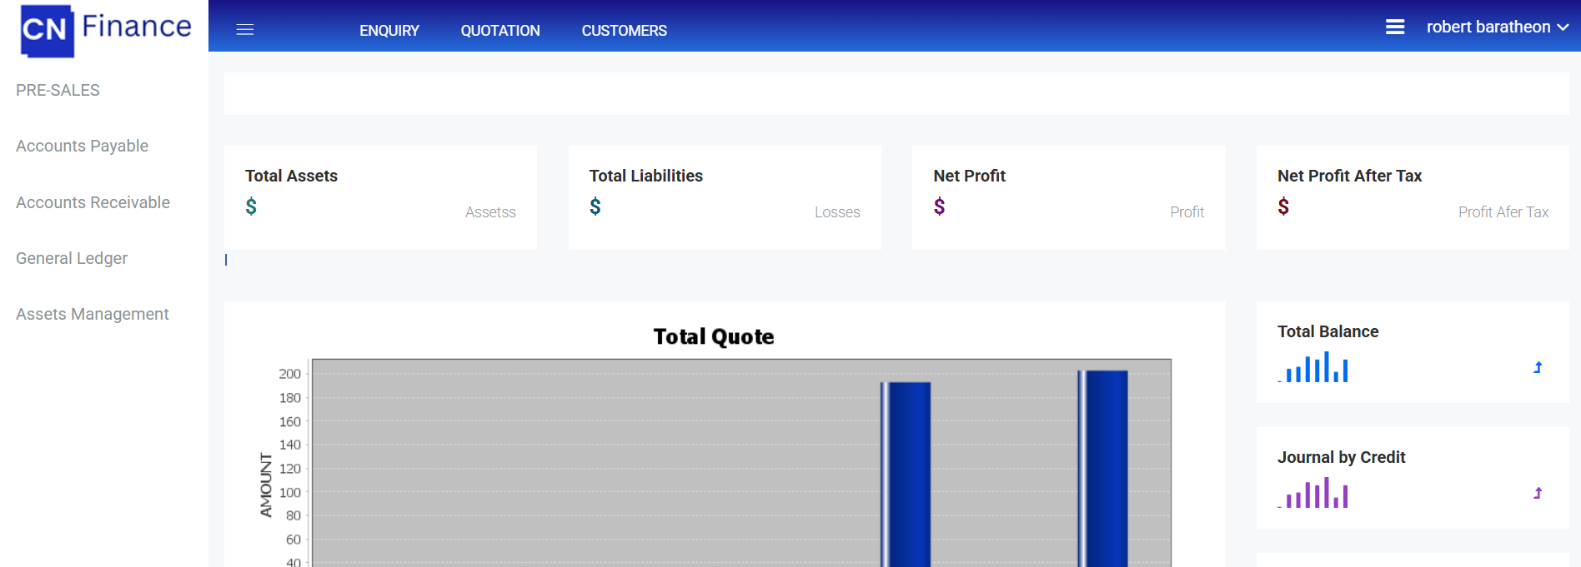Open the ENQUIRY menu item
The image size is (1581, 567).
point(389,31)
